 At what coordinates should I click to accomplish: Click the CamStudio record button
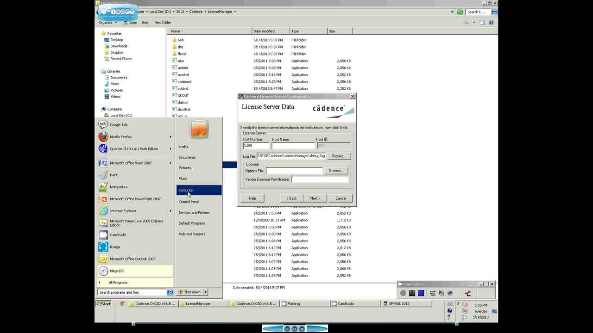[404, 293]
